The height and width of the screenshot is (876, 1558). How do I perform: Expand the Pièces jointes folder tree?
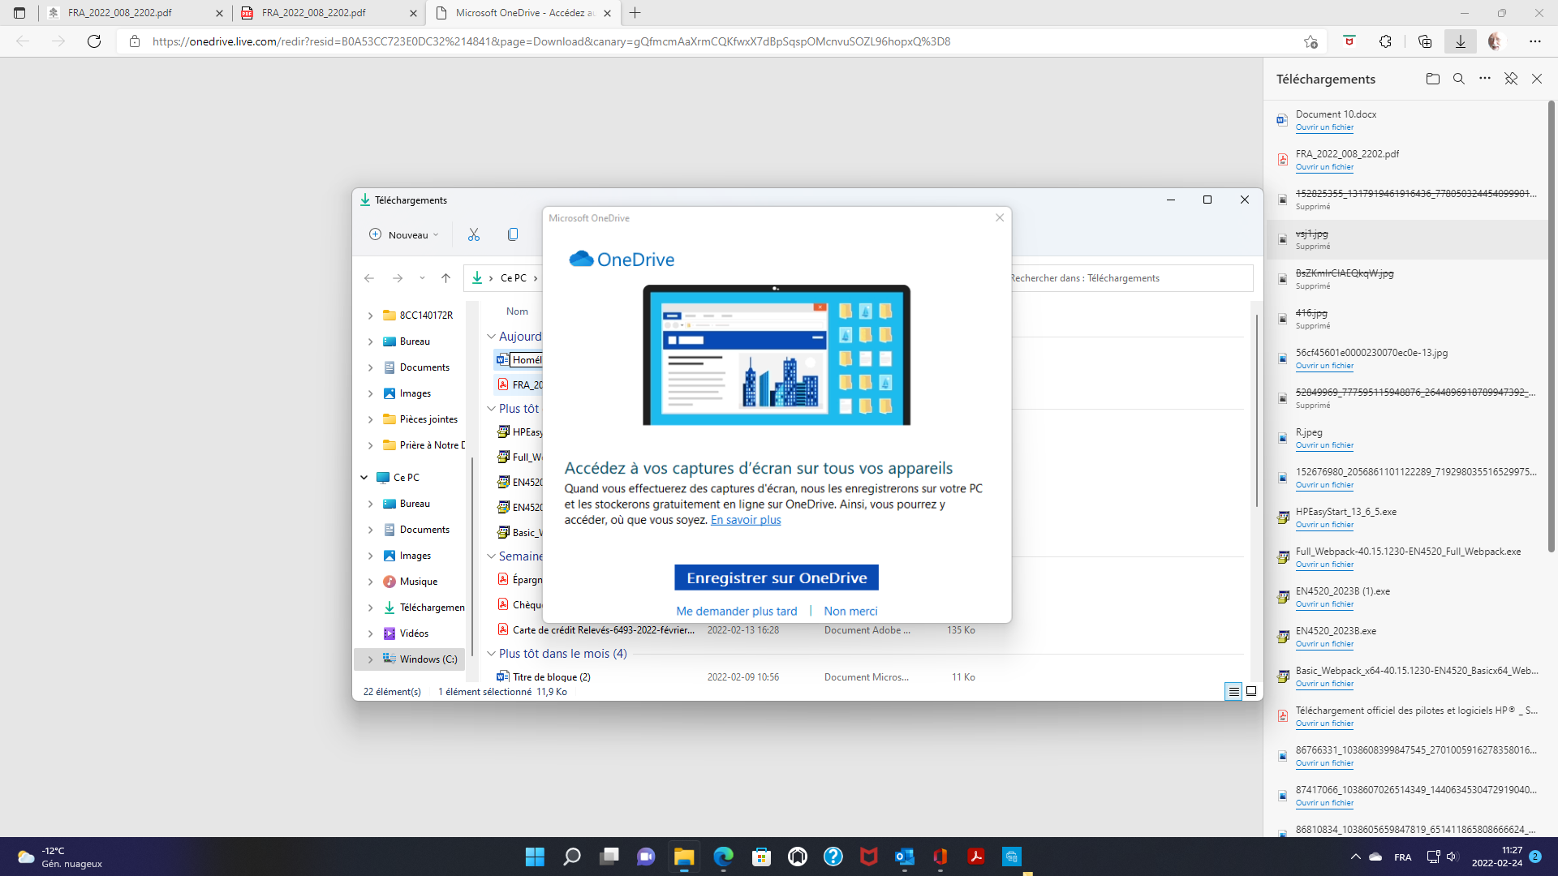(371, 419)
